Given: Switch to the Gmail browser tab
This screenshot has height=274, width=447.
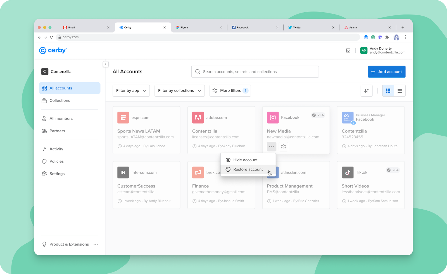Looking at the screenshot, I should coord(86,27).
